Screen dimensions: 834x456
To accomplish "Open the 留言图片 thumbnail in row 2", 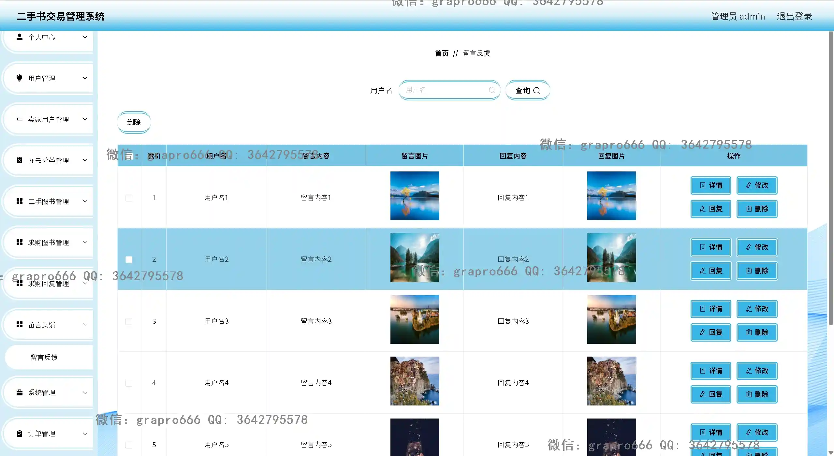I will click(415, 257).
